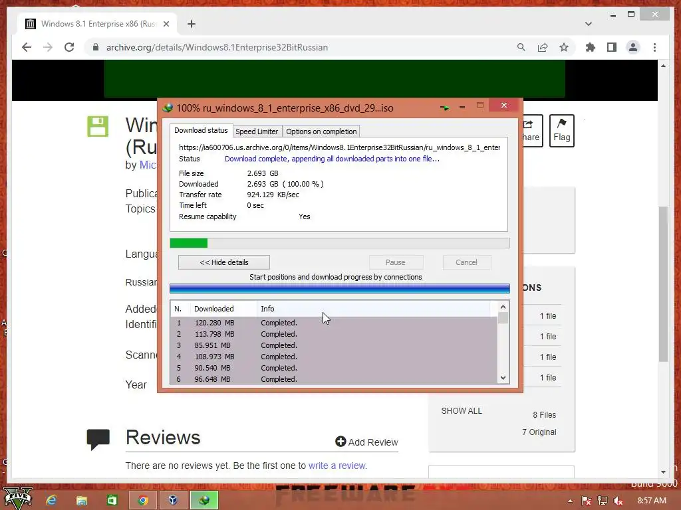Open the Windows Store taskbar icon
The height and width of the screenshot is (510, 681).
point(112,500)
